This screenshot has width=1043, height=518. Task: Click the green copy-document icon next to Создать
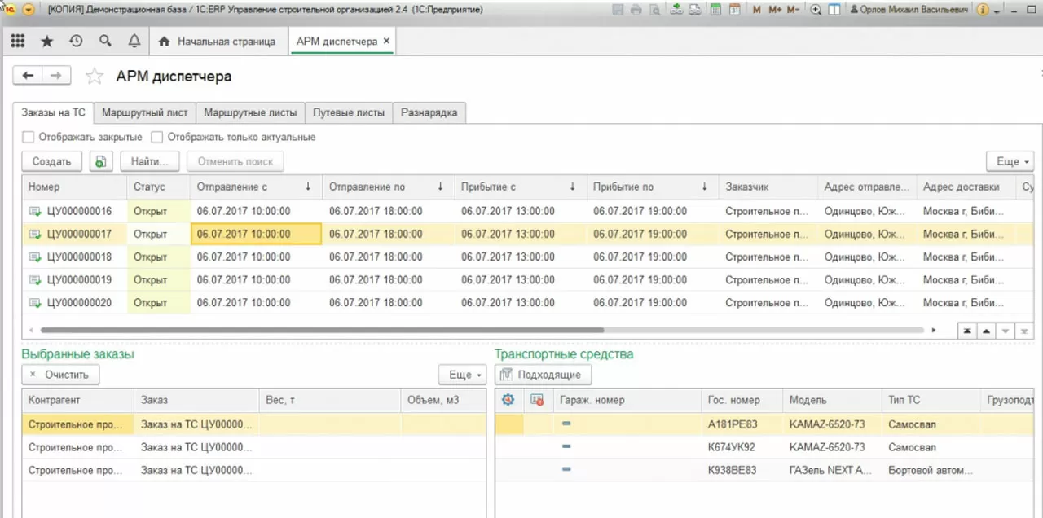click(100, 161)
